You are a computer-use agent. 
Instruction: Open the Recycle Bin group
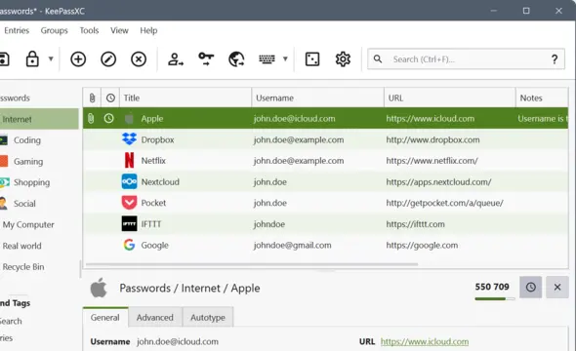23,266
